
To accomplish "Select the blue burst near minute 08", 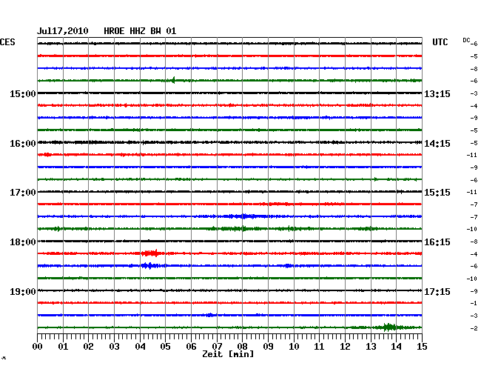I will (243, 216).
